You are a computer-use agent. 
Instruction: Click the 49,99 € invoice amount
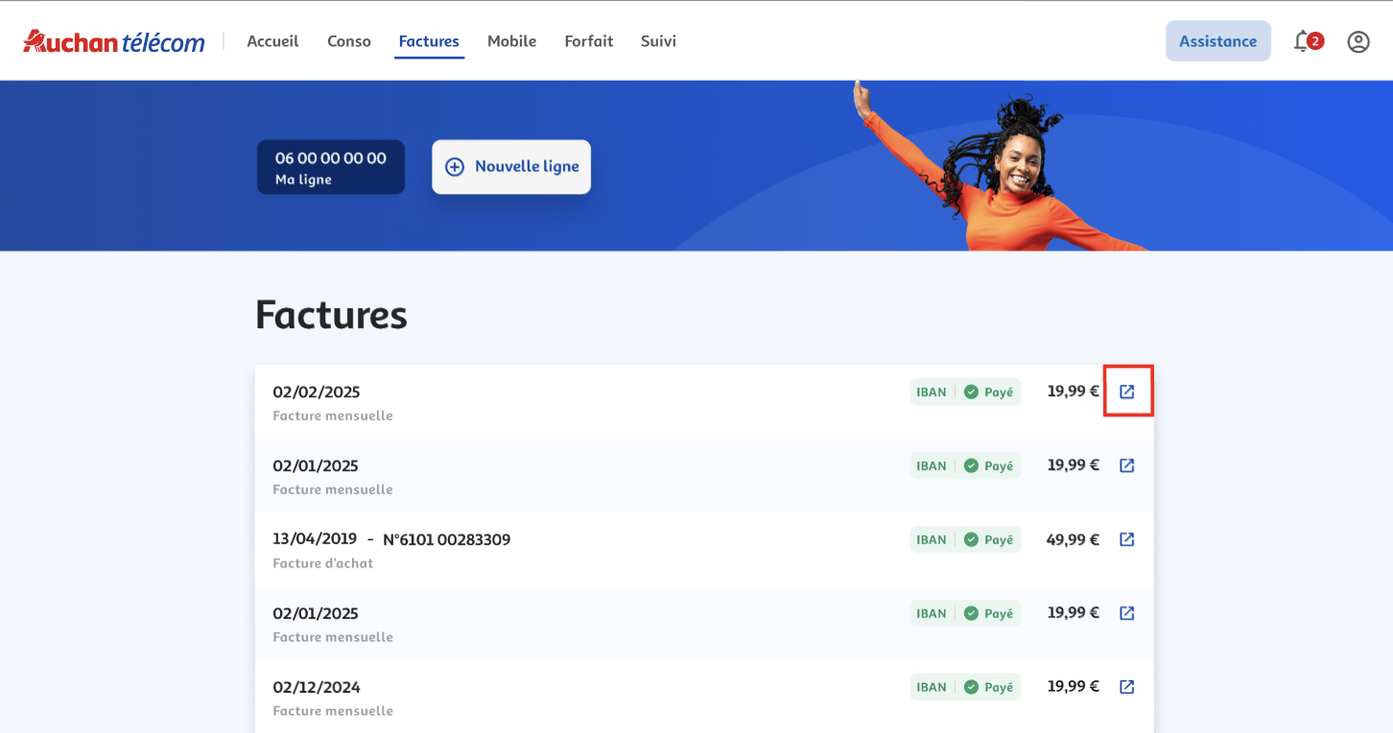[1073, 539]
